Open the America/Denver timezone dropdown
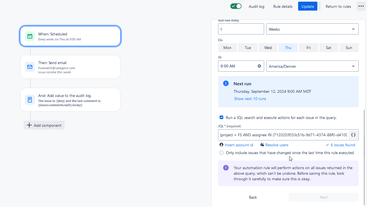This screenshot has width=367, height=207. click(312, 66)
